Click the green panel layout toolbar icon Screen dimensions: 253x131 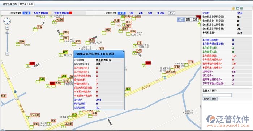(x=237, y=9)
